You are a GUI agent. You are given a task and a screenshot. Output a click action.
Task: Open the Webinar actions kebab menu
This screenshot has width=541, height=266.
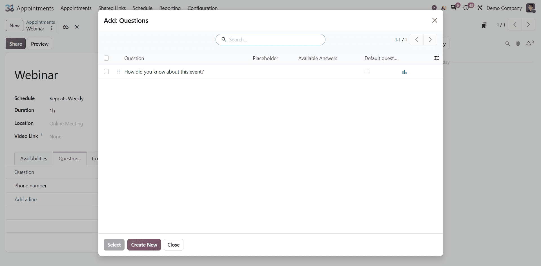point(52,28)
